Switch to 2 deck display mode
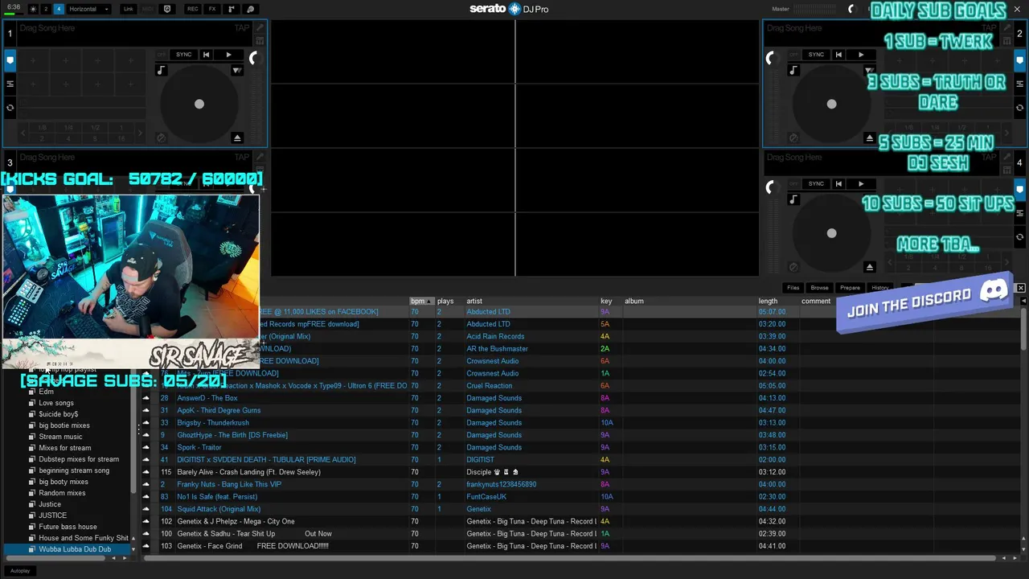Screen dimensions: 1029x579 coord(46,9)
